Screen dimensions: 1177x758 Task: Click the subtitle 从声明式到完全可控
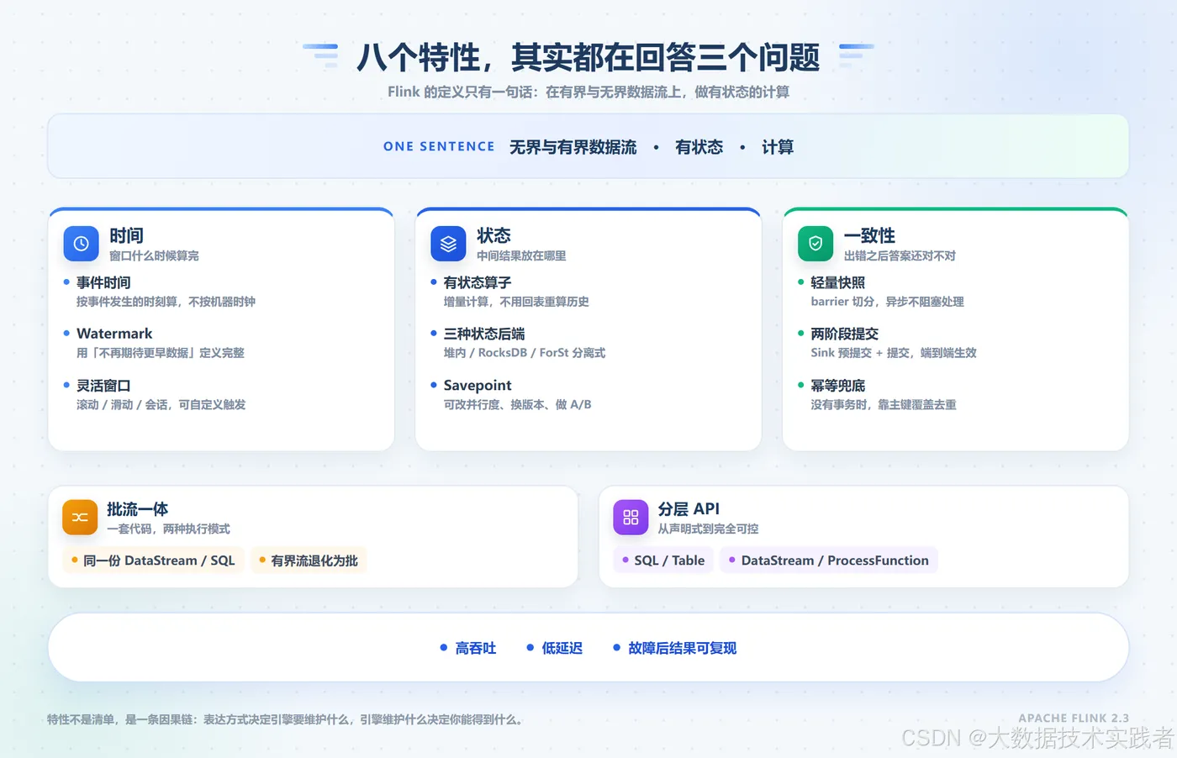pos(708,529)
